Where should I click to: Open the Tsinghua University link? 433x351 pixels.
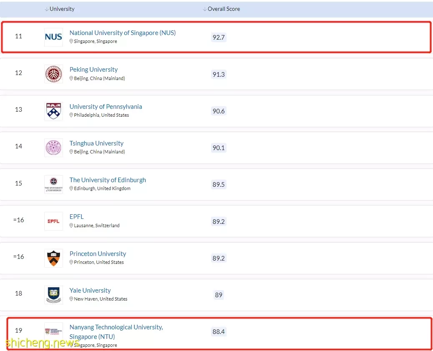tap(96, 143)
